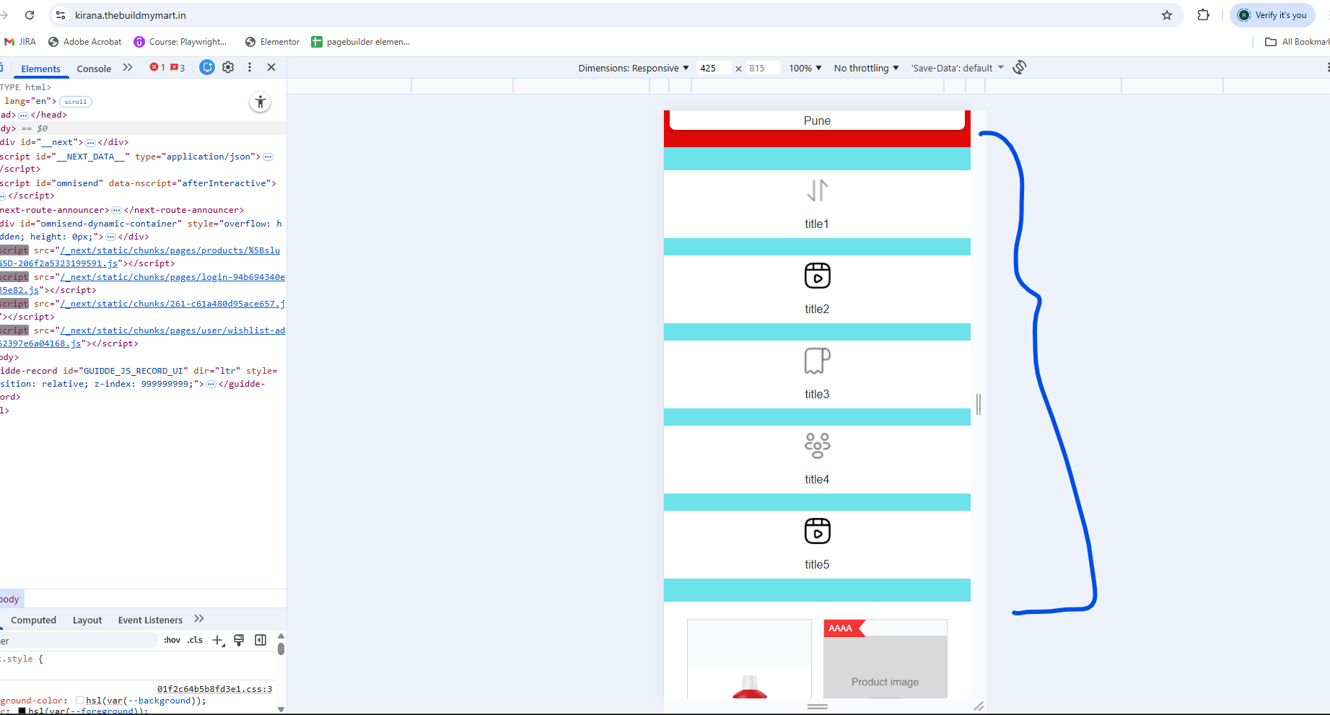The width and height of the screenshot is (1330, 715).
Task: Toggle the .cls element classes panel
Action: point(195,640)
